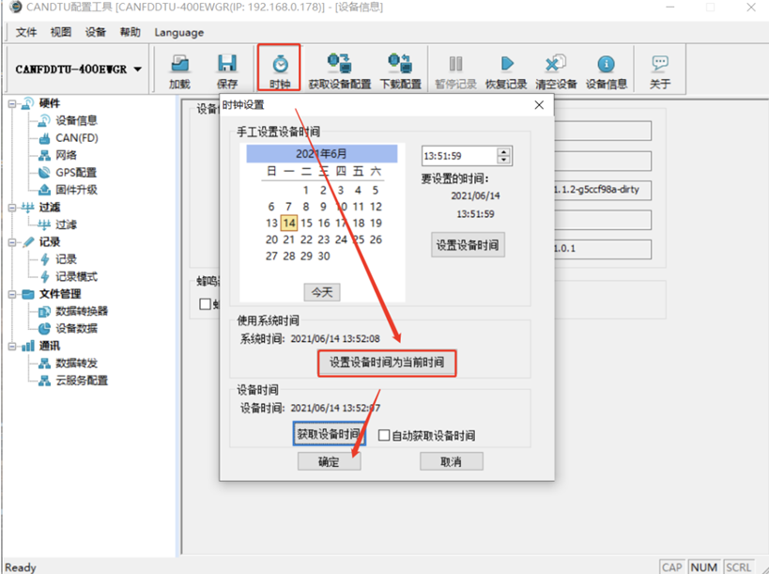Collapse the 硬件 tree group
Viewport: 769px width, 574px height.
click(12, 103)
